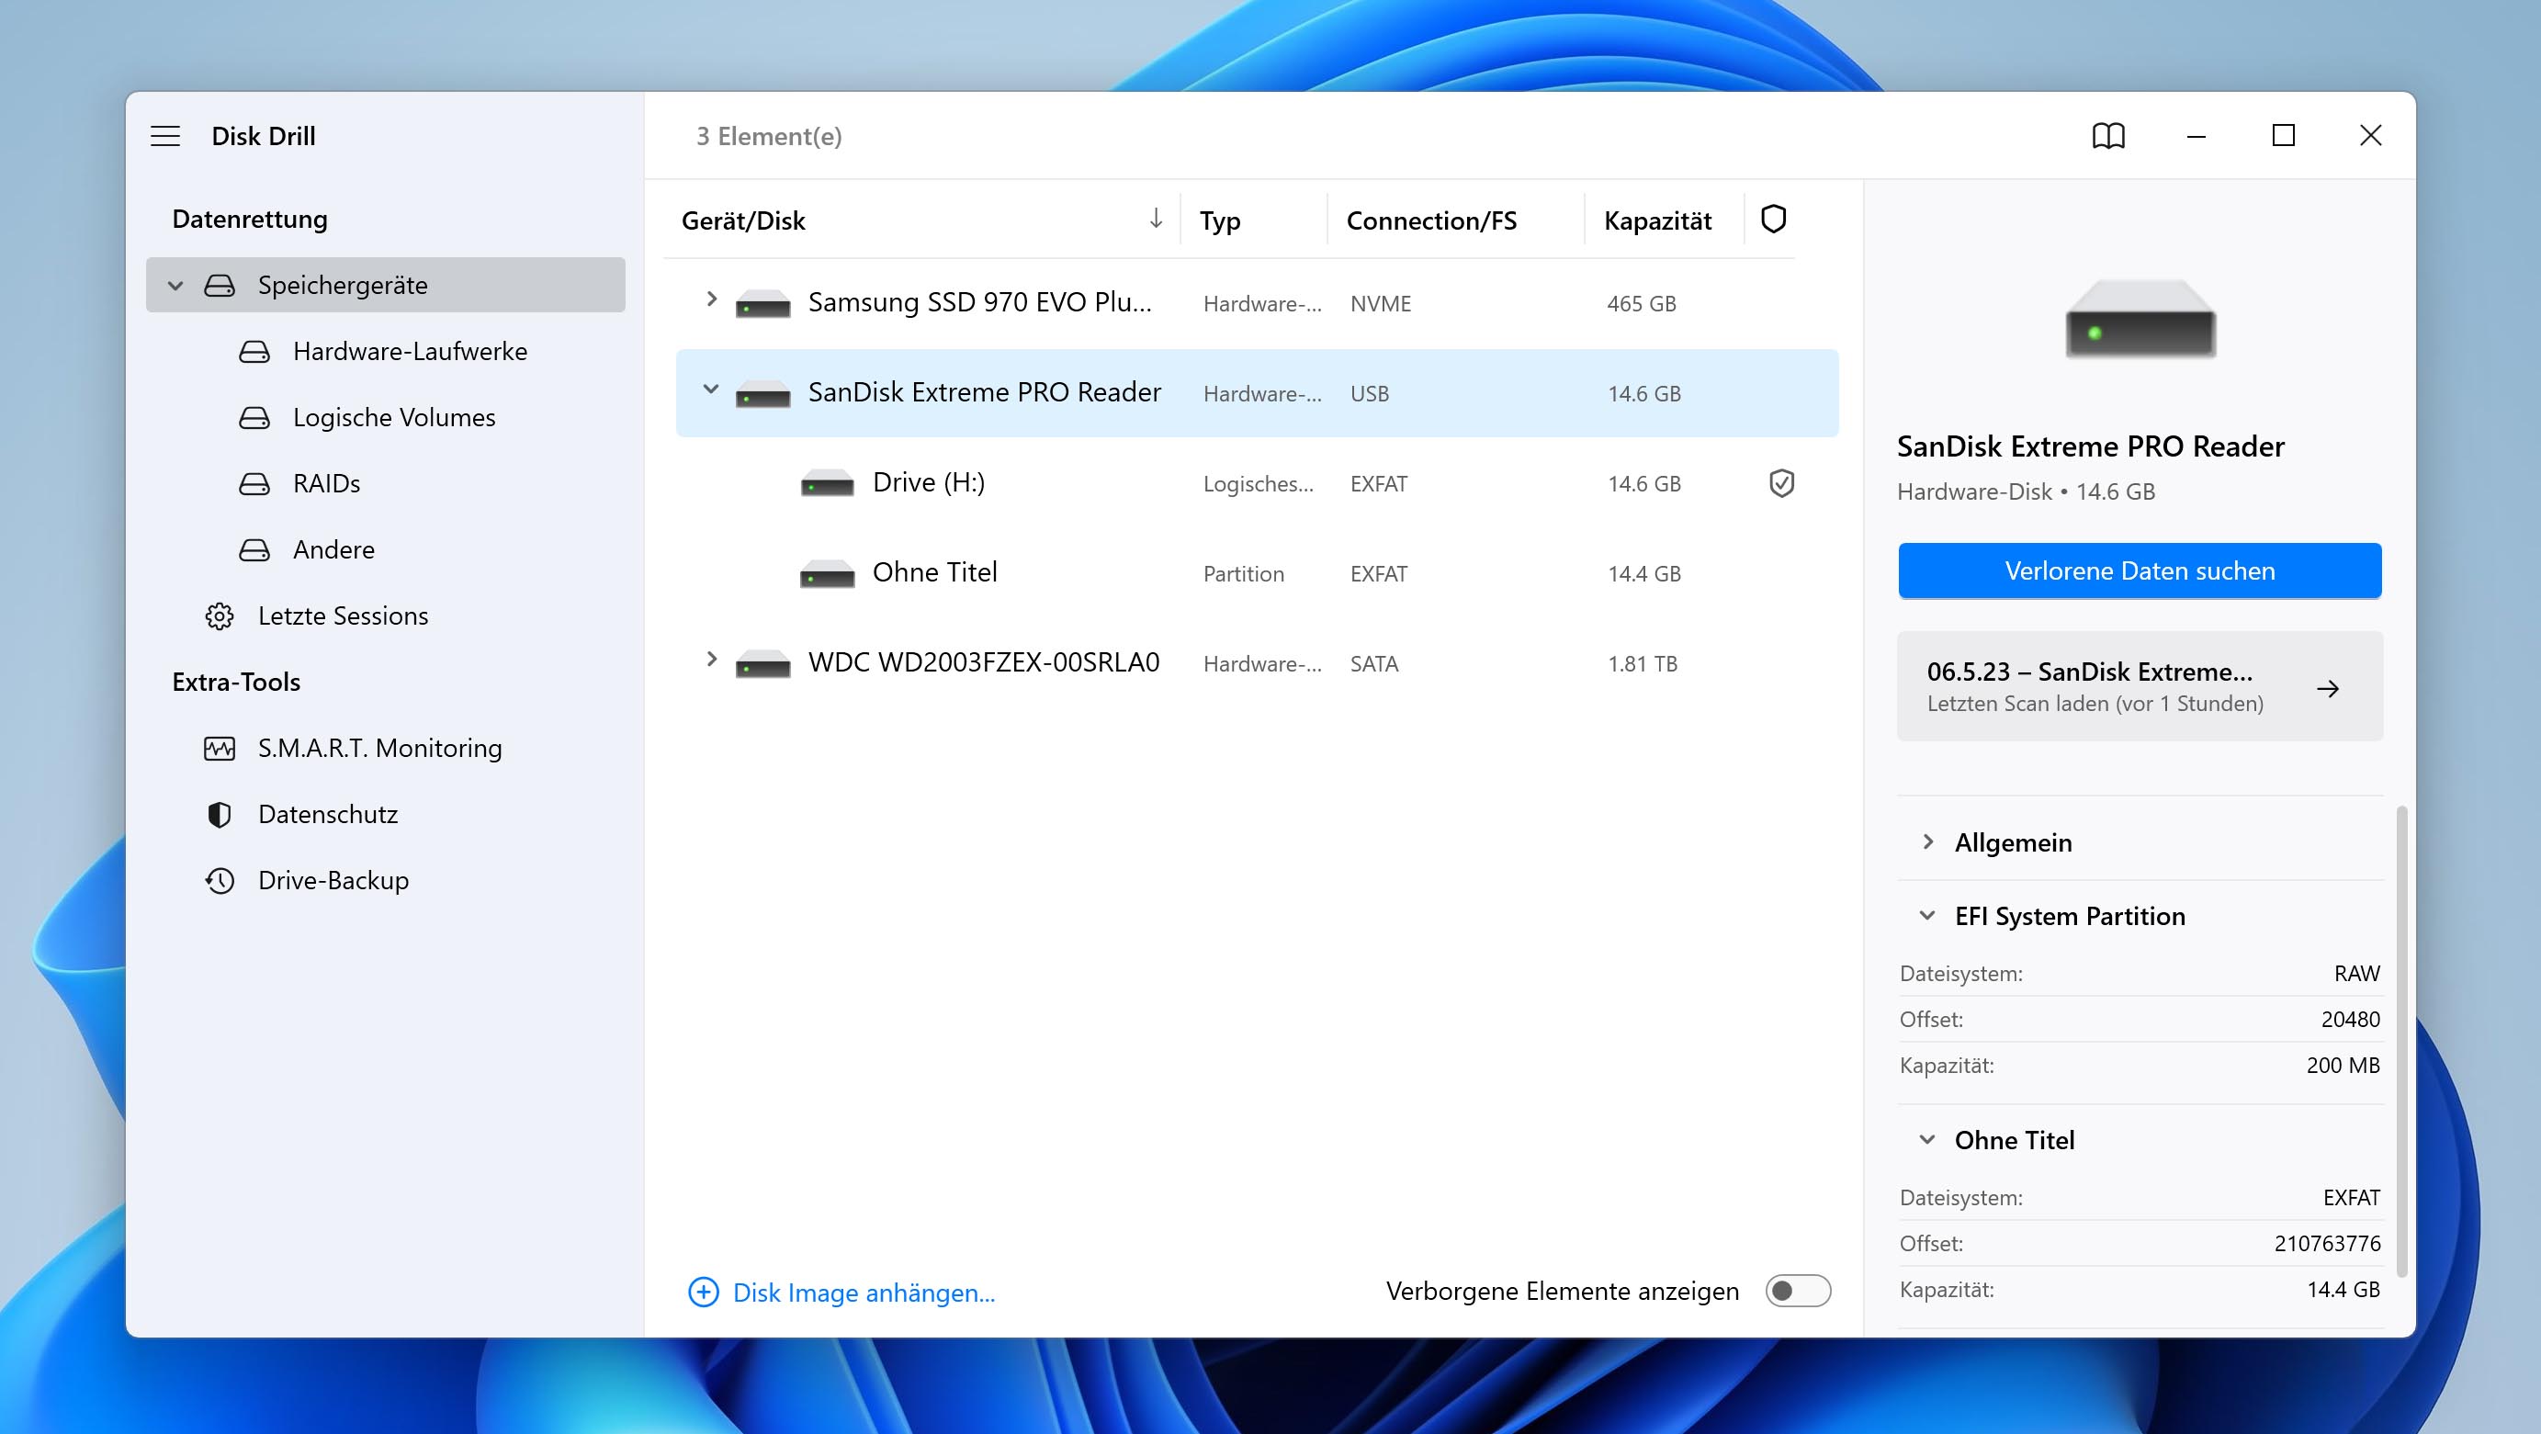Click the Drive (H:) disk icon
The height and width of the screenshot is (1434, 2541).
tap(827, 483)
